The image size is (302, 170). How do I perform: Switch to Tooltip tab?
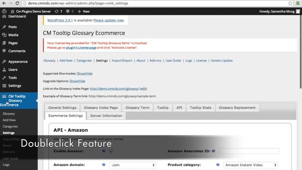tap(163, 108)
